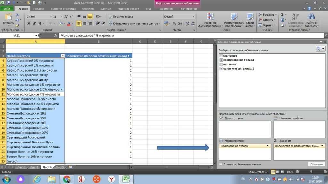Increase decimal places
Viewport: 328px width, 184px height.
pyautogui.click(x=187, y=24)
